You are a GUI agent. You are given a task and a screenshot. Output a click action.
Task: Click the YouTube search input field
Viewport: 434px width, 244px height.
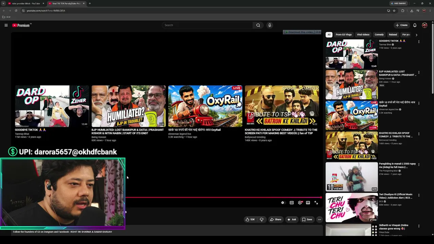pyautogui.click(x=208, y=25)
